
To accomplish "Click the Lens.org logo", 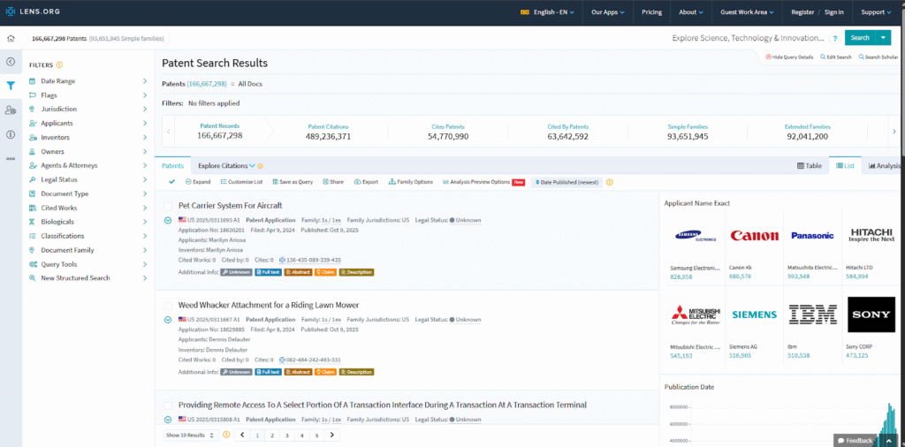I will pos(33,11).
